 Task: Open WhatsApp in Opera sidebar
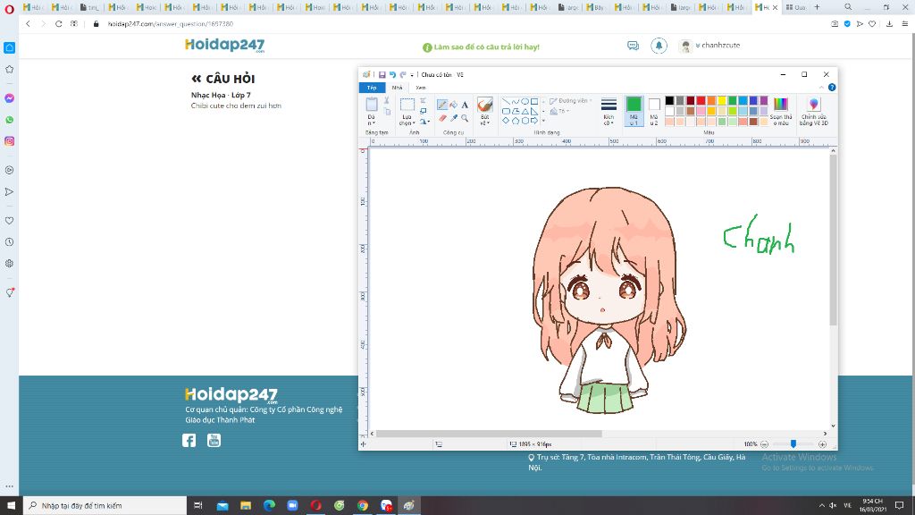point(9,120)
